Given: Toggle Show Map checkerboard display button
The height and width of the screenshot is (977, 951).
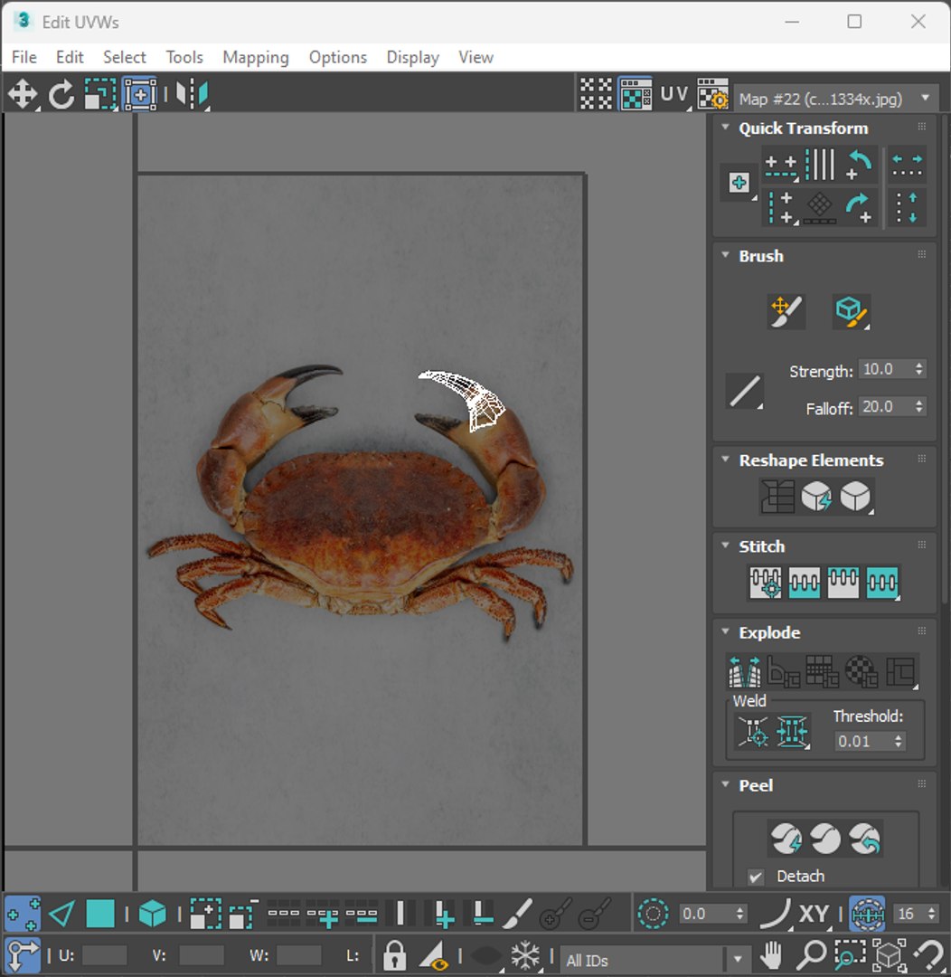Looking at the screenshot, I should (635, 95).
